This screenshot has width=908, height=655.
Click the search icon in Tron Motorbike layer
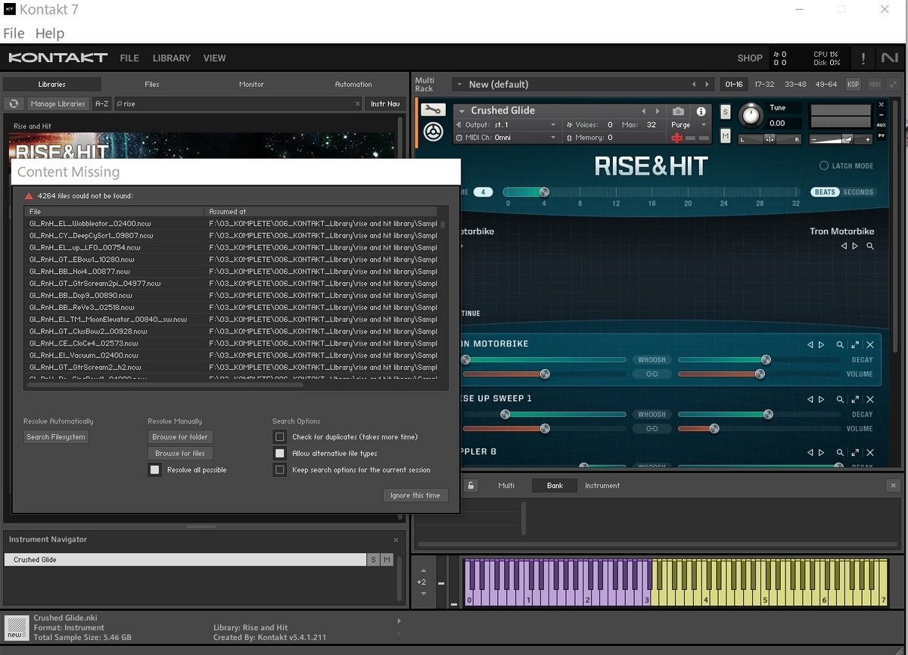pyautogui.click(x=840, y=345)
